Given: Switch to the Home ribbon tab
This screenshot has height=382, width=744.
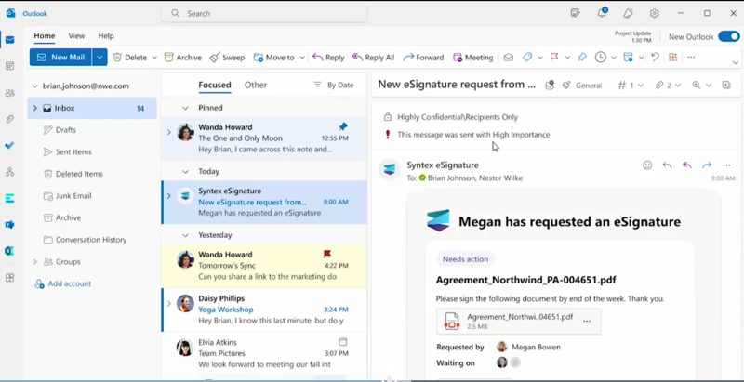Looking at the screenshot, I should coord(44,36).
